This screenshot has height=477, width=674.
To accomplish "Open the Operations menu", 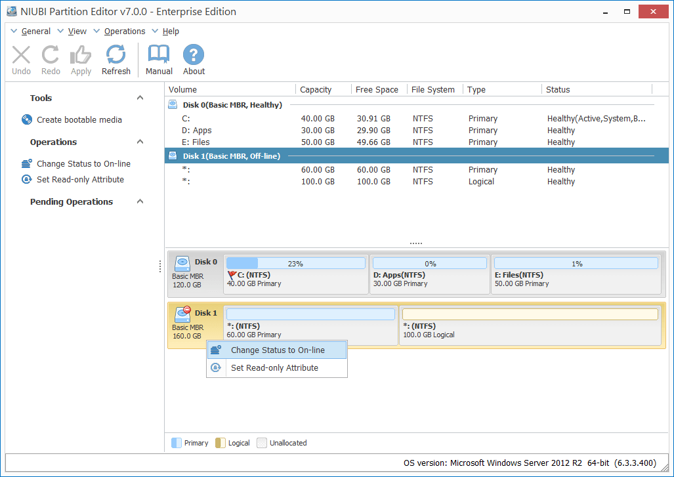I will pyautogui.click(x=125, y=31).
